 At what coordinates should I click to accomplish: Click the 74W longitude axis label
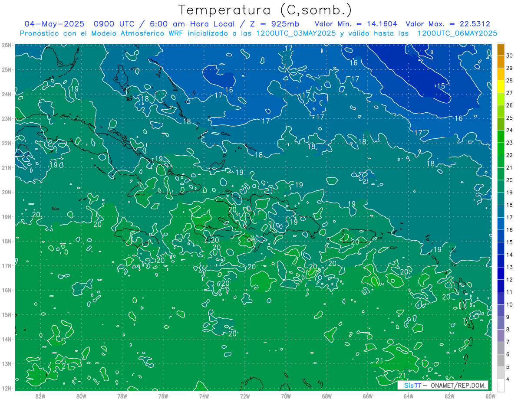tap(204, 395)
